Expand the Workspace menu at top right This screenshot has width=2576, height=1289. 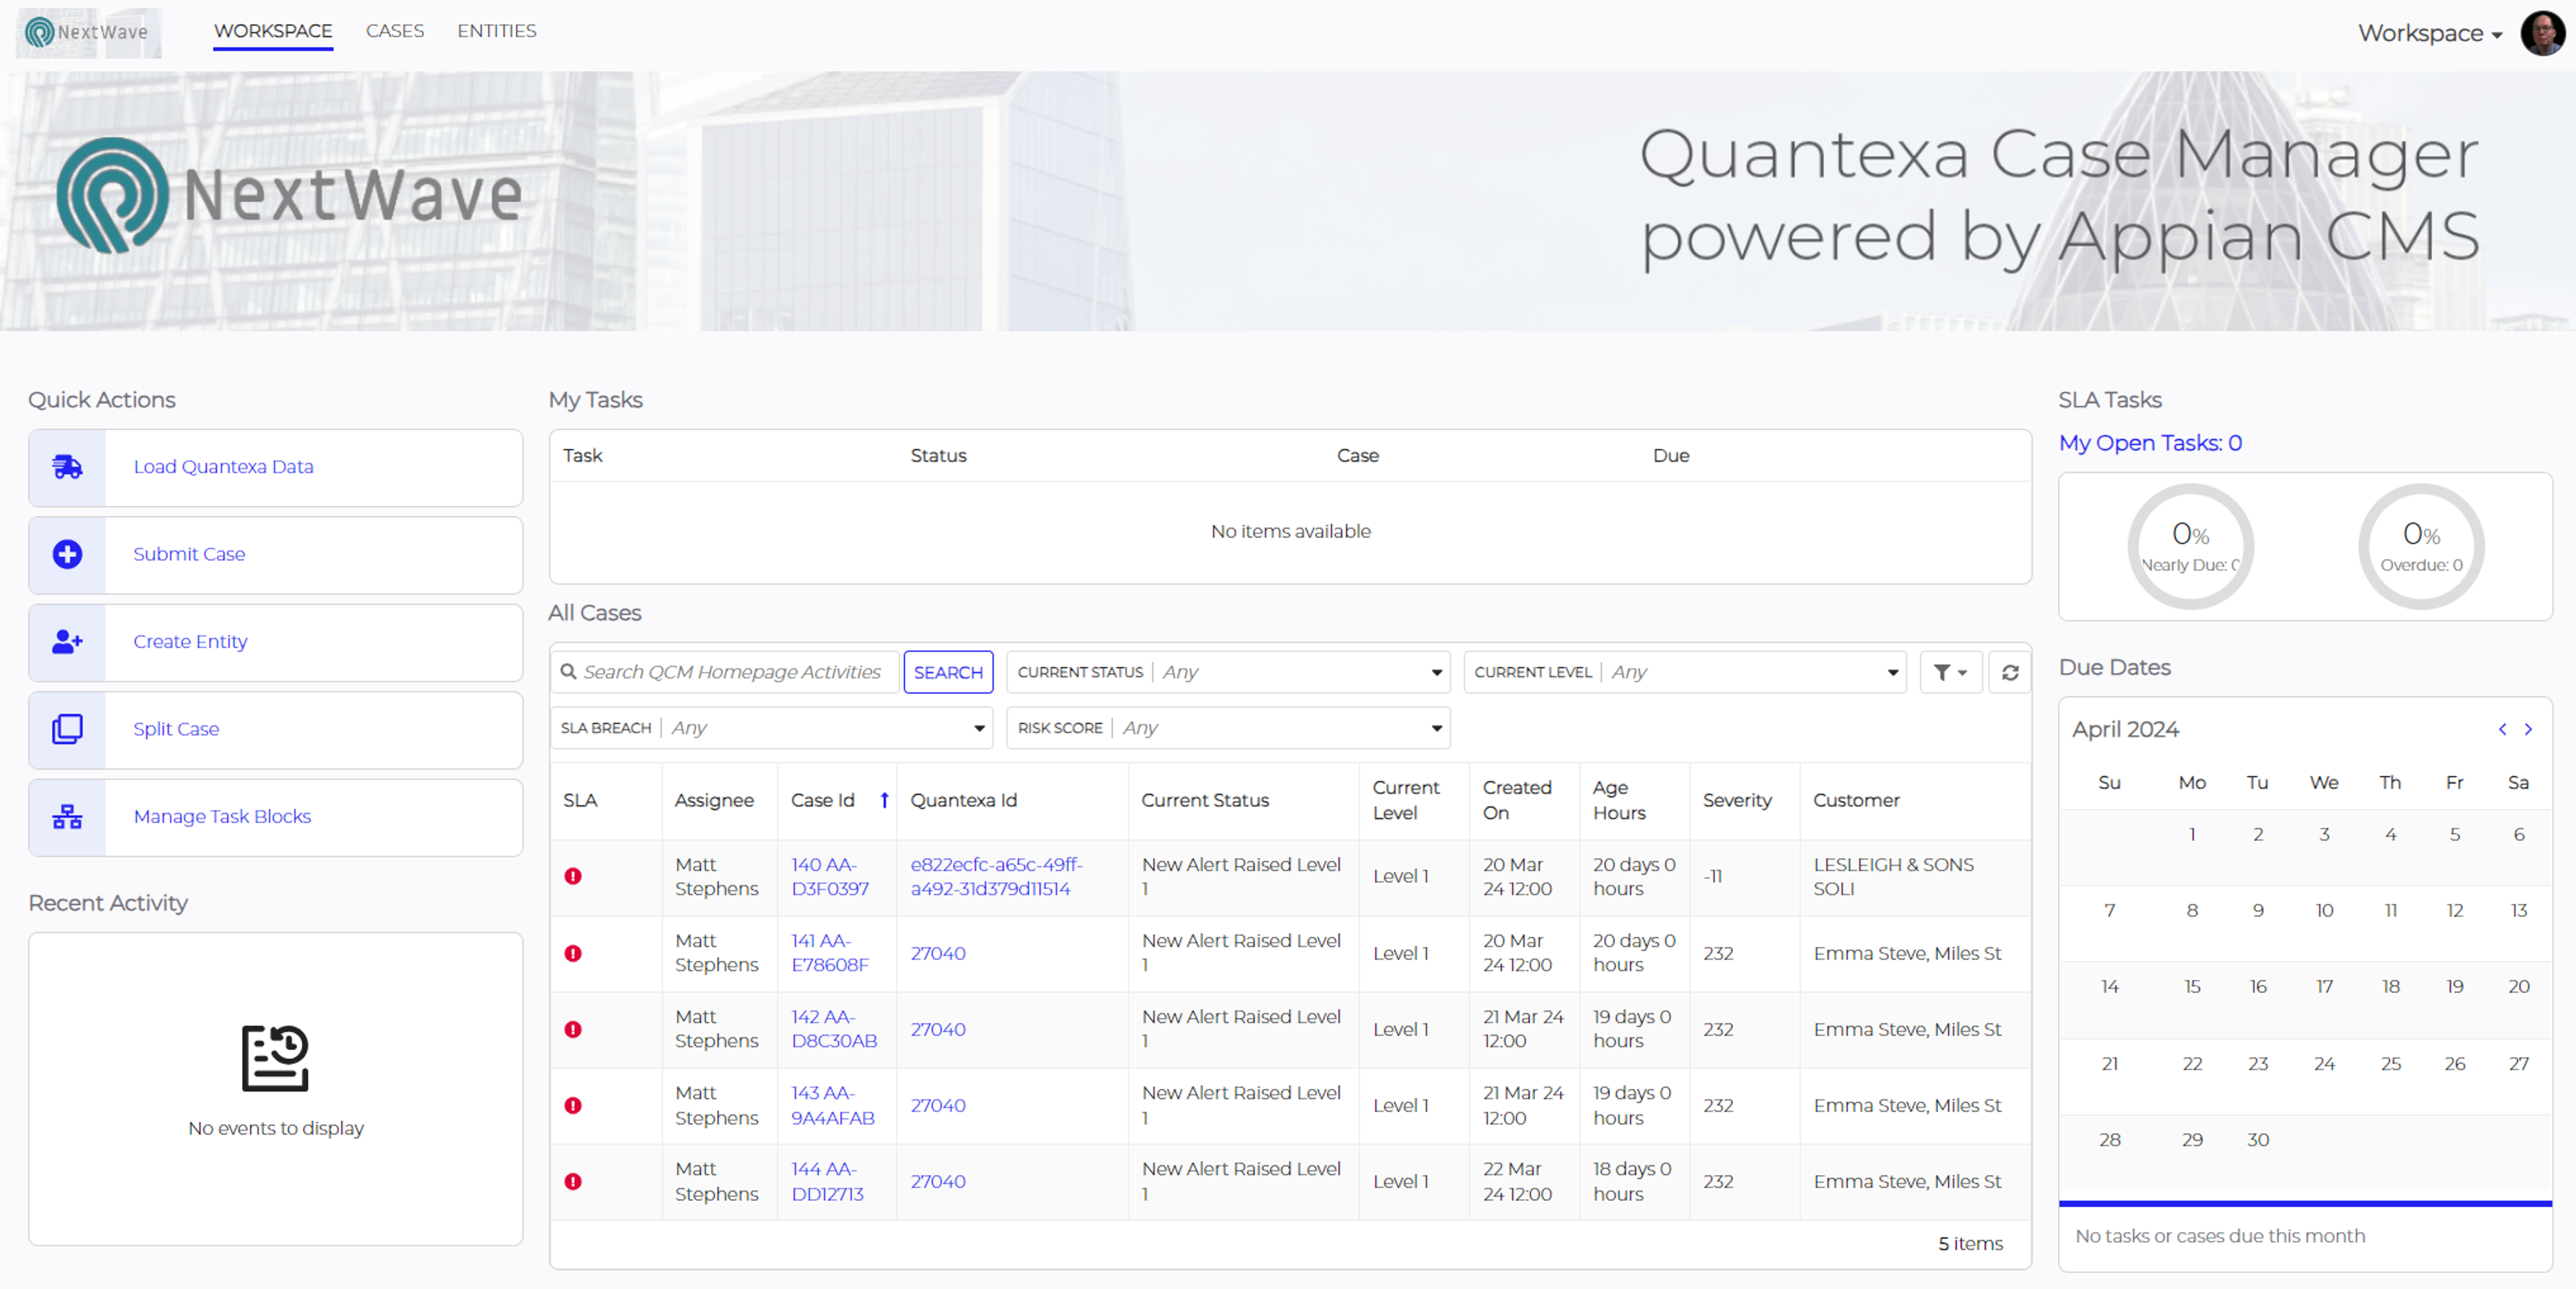click(2430, 34)
